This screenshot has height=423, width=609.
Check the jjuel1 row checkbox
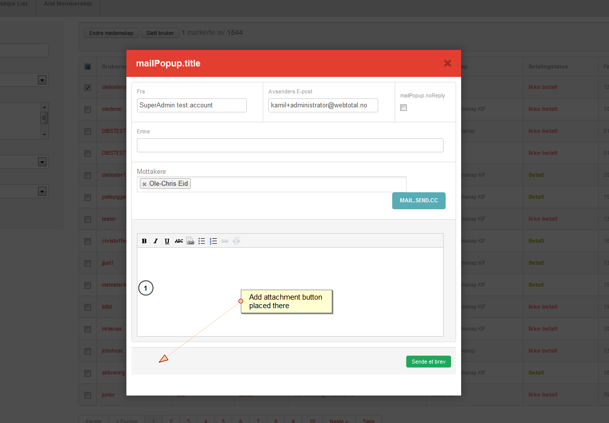point(88,263)
